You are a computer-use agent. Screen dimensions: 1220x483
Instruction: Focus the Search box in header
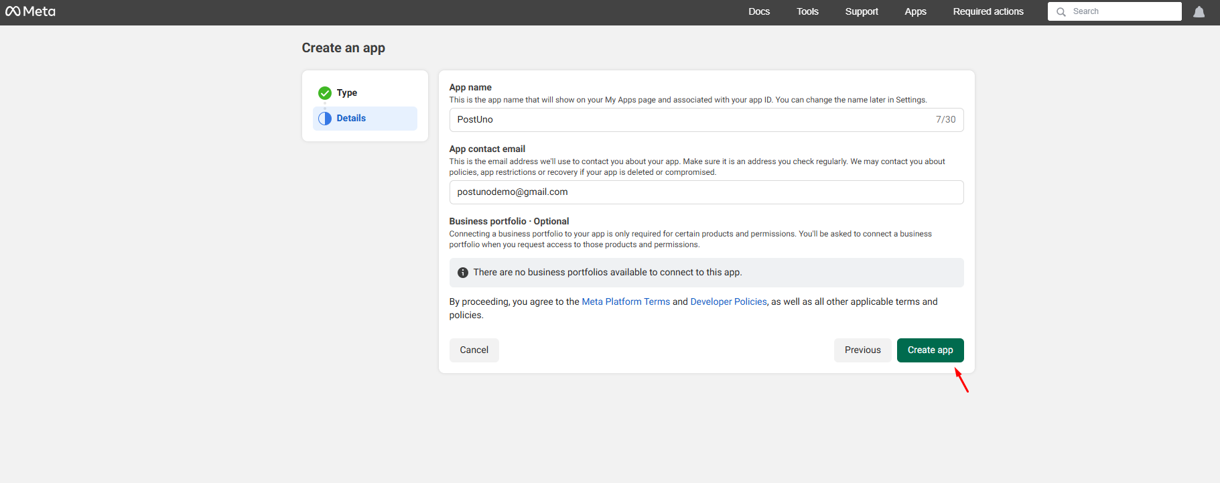pyautogui.click(x=1122, y=11)
